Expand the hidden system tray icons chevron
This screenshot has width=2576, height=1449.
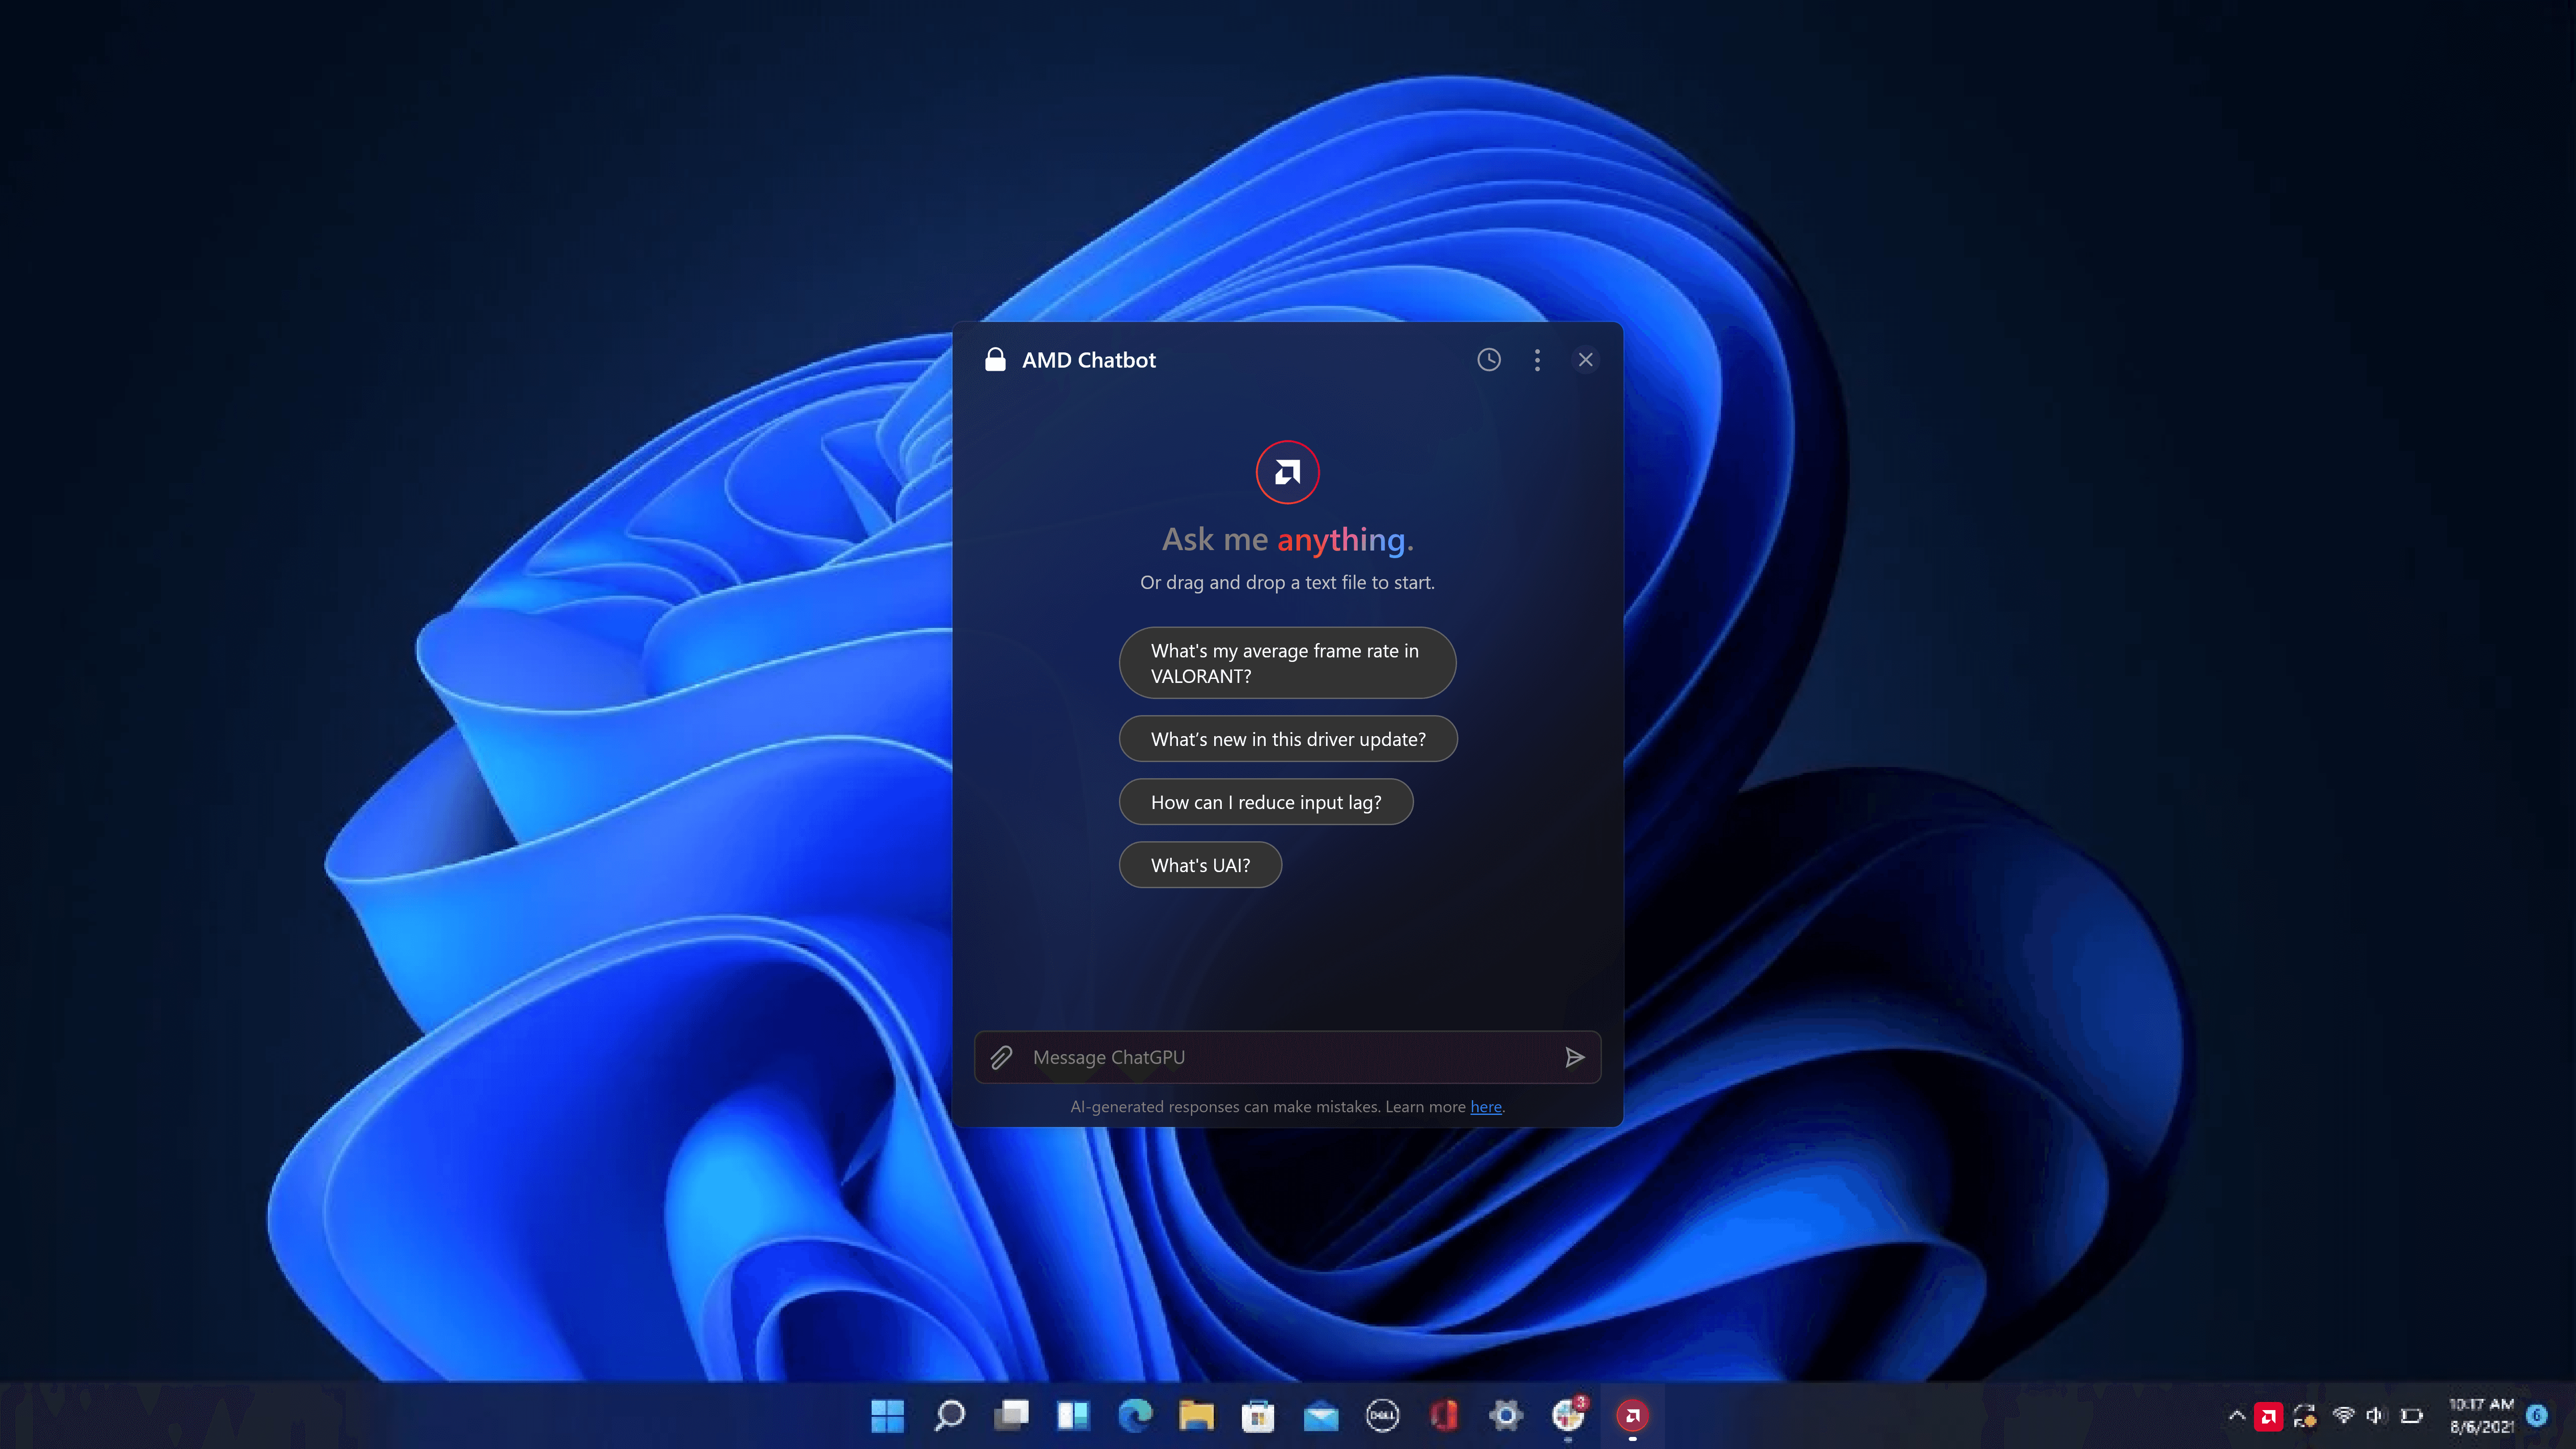(x=2237, y=1416)
